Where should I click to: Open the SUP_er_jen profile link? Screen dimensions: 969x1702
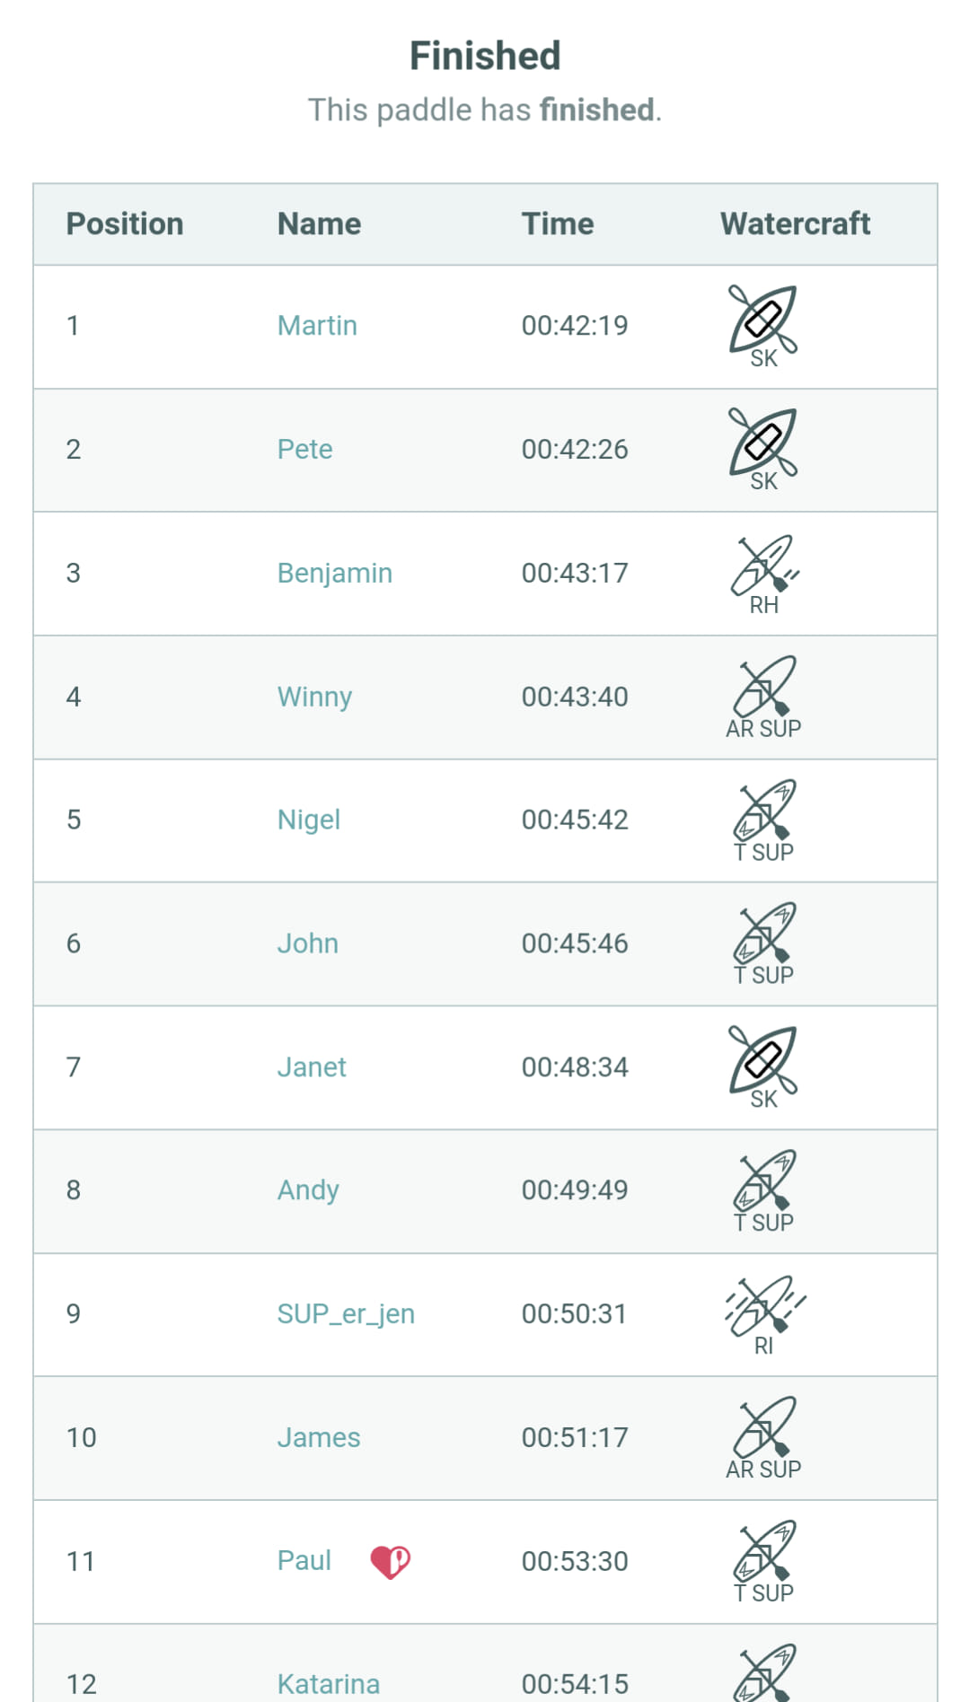pyautogui.click(x=346, y=1314)
